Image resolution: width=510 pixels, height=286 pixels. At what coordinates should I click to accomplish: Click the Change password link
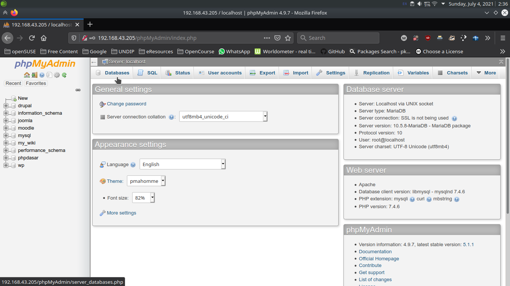tap(127, 104)
